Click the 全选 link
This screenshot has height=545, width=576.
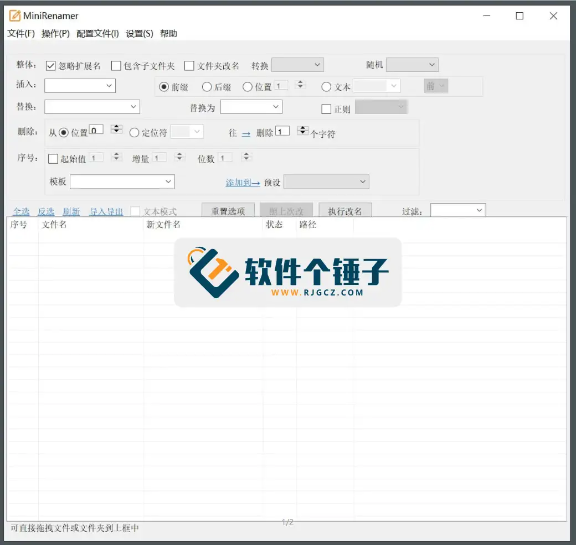pos(21,212)
